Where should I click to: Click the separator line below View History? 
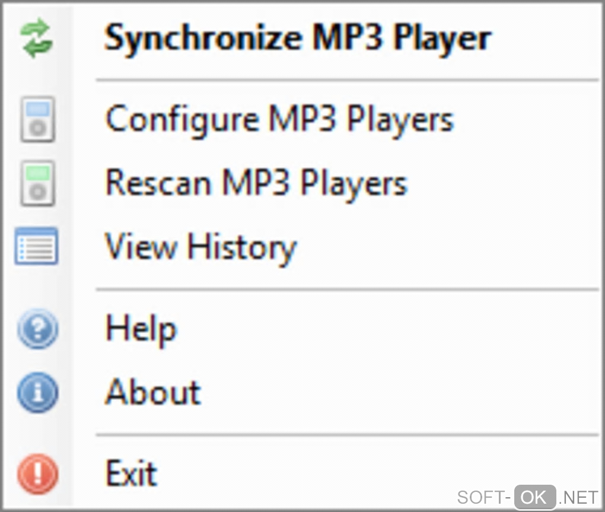coord(348,290)
